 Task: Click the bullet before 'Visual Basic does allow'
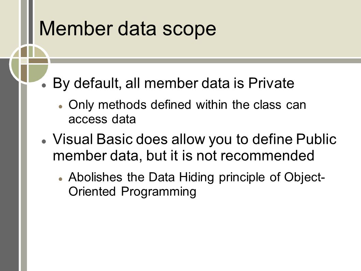coord(44,141)
